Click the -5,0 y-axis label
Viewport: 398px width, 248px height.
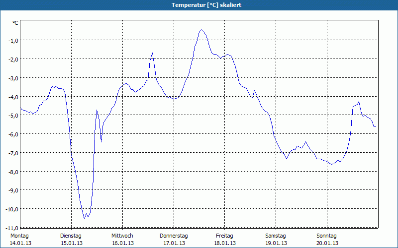(x=13, y=116)
